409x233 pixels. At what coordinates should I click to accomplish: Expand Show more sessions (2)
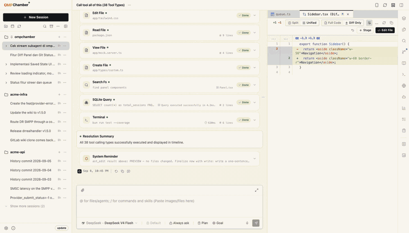click(x=27, y=206)
